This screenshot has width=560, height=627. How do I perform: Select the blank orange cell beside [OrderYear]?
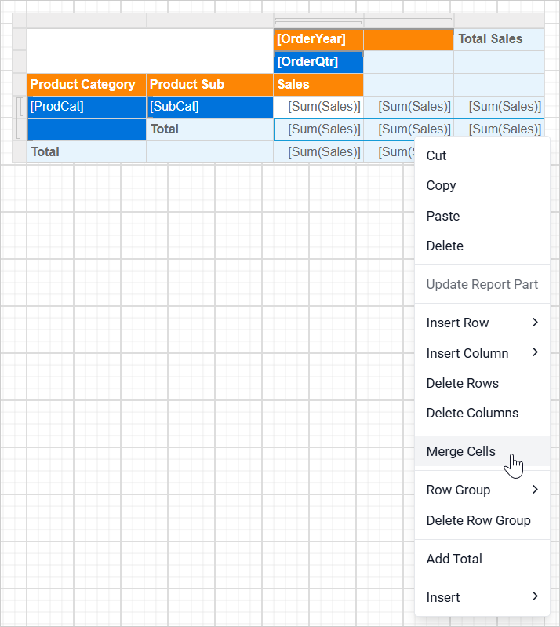point(409,39)
